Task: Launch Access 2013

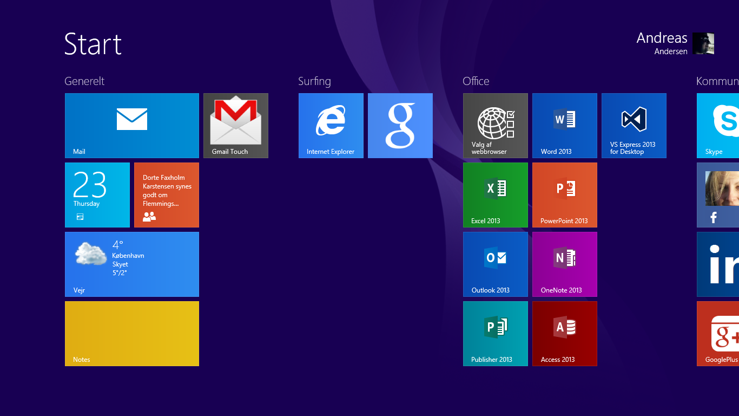Action: tap(565, 334)
